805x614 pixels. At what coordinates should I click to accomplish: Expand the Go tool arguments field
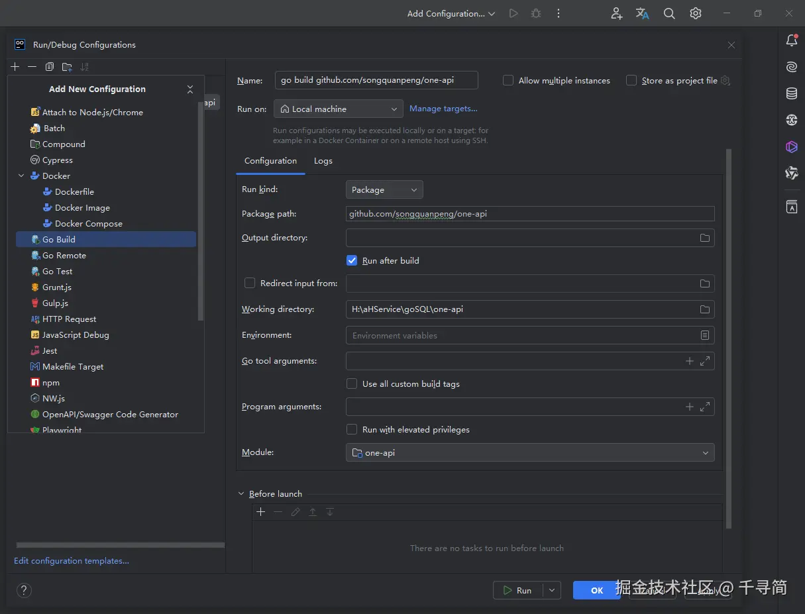point(705,361)
